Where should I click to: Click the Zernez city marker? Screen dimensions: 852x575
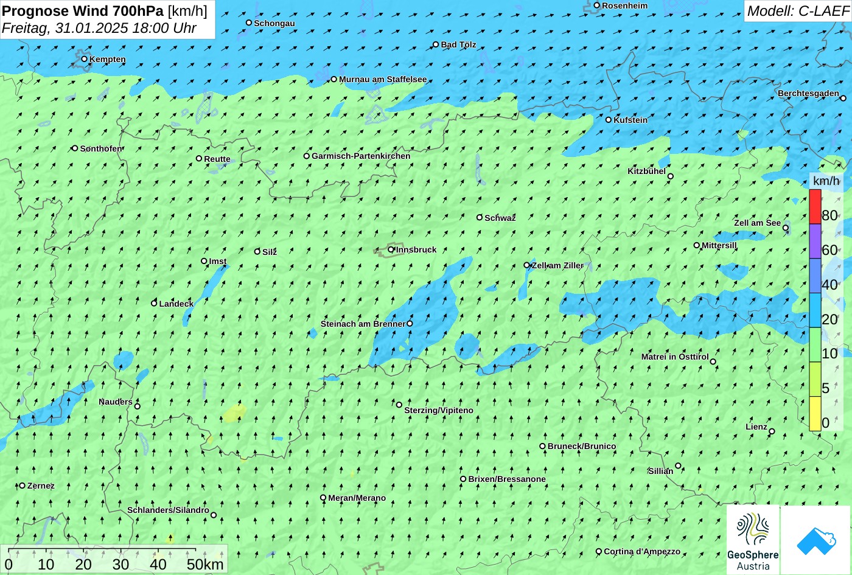(x=23, y=486)
